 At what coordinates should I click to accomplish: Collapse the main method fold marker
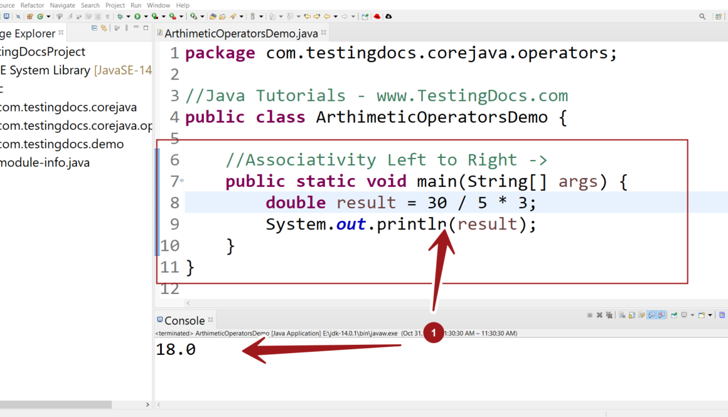coord(182,181)
